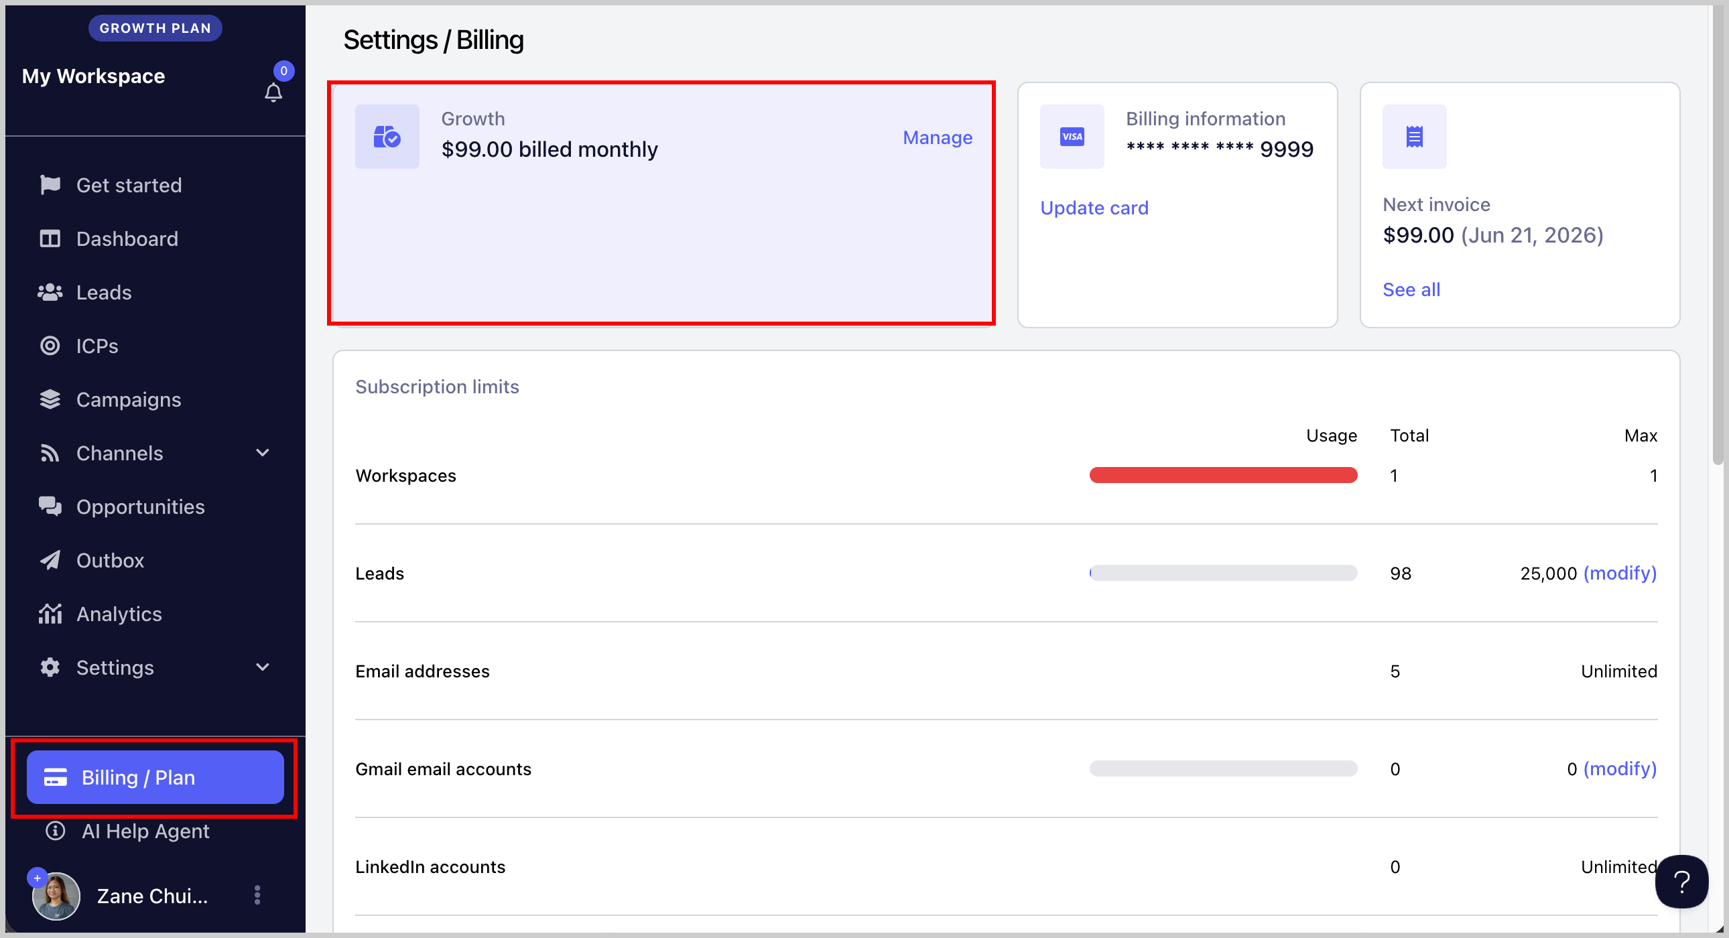Click the Subscription limits heading
The height and width of the screenshot is (938, 1729).
click(437, 387)
